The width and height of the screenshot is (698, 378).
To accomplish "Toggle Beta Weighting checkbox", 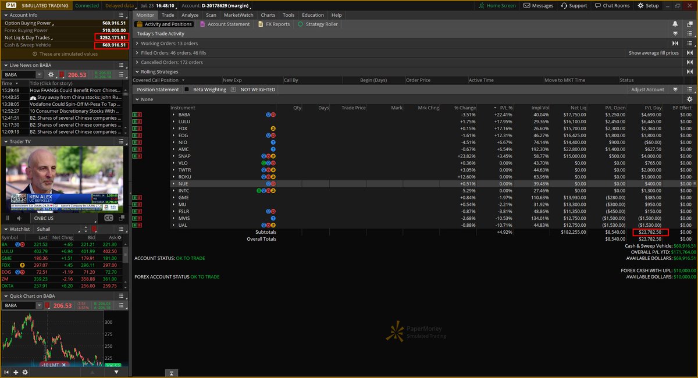I will point(187,90).
